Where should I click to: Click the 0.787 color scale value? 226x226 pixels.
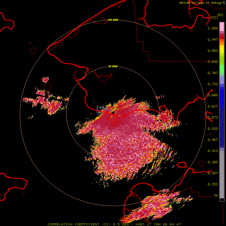213,73
